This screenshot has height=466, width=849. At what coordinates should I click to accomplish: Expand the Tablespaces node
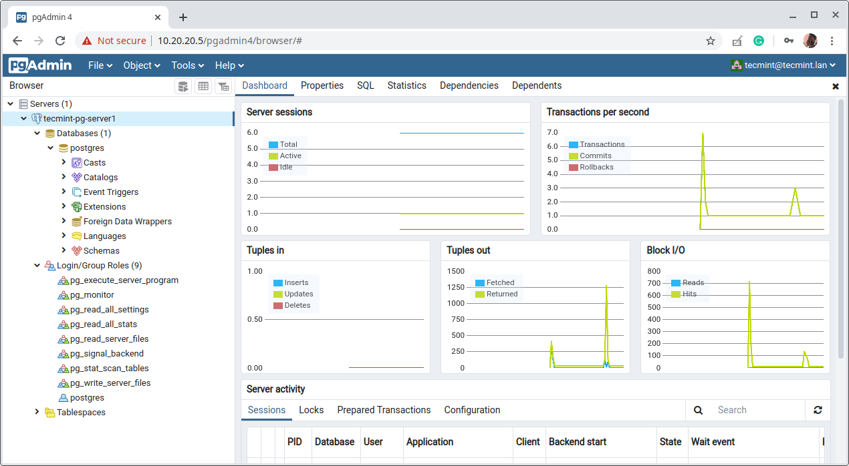coord(37,412)
